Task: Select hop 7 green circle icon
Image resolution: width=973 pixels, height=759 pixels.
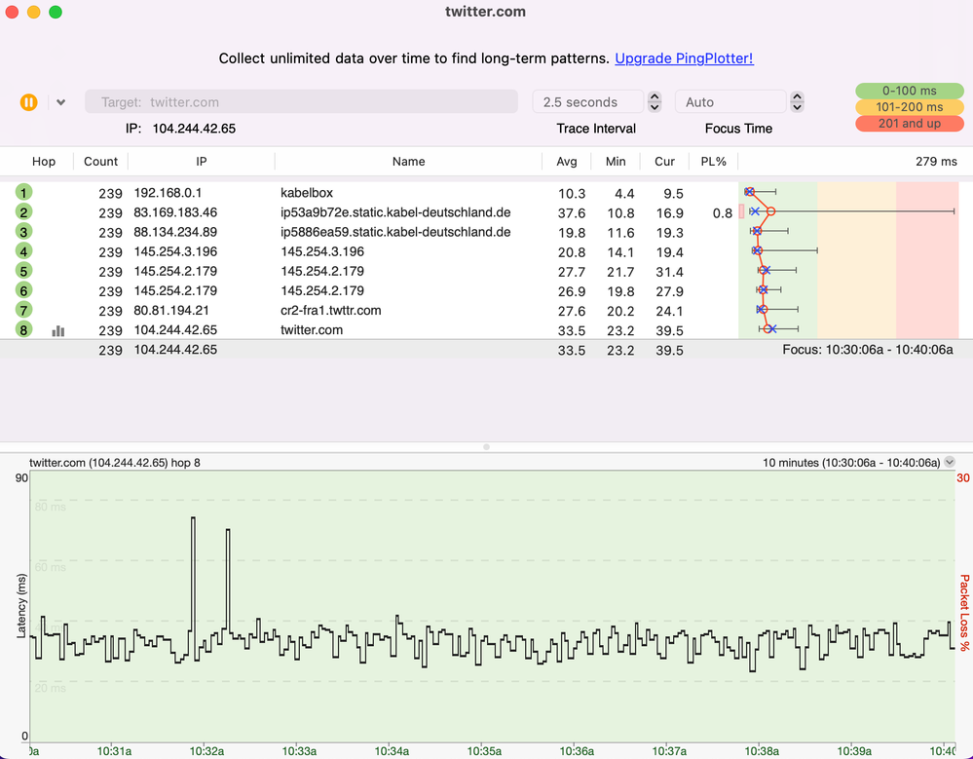Action: 23,310
